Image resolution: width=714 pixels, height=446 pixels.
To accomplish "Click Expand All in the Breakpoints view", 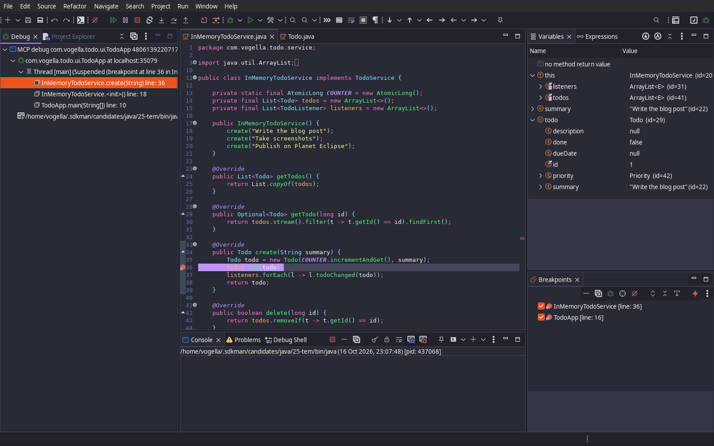I will point(653,293).
